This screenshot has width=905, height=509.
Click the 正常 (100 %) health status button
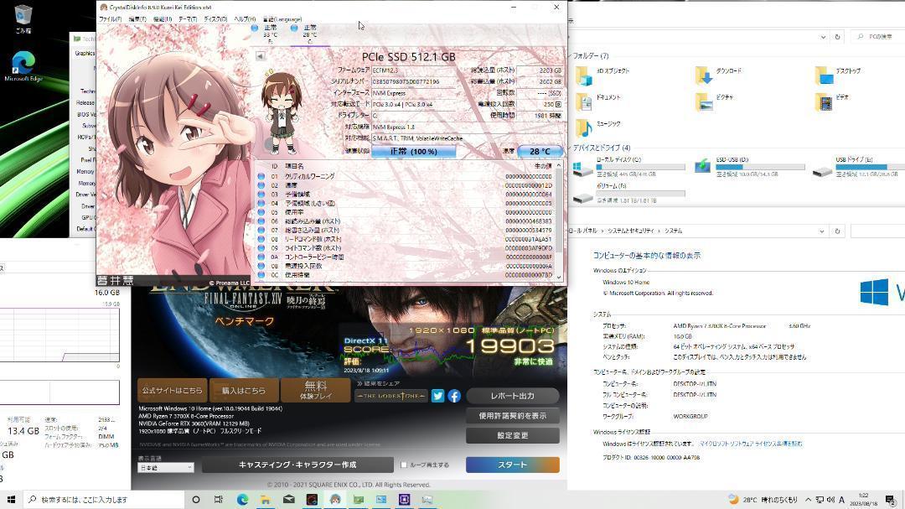pos(413,152)
